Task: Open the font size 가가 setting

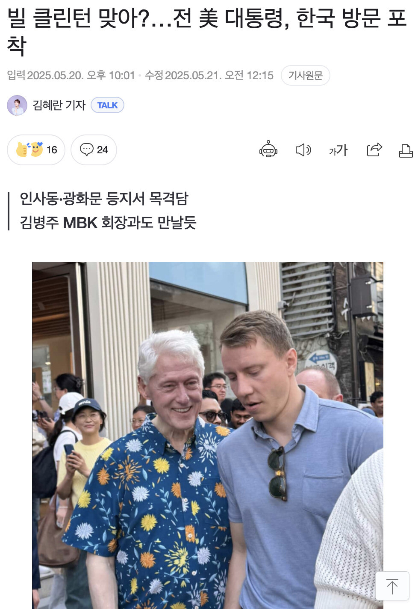Action: [x=338, y=150]
